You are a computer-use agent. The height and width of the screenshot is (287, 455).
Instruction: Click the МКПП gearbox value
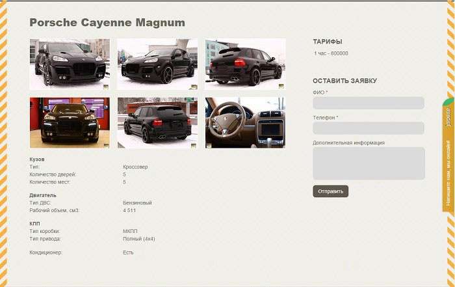coord(130,231)
